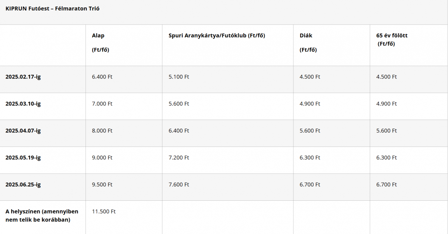Click the 2025.05.19-ig row label
The image size is (448, 234).
pos(23,157)
